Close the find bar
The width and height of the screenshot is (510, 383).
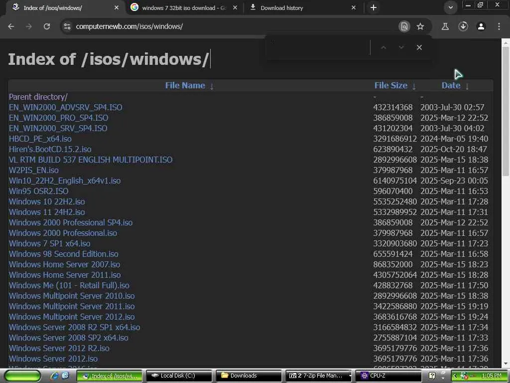[419, 47]
